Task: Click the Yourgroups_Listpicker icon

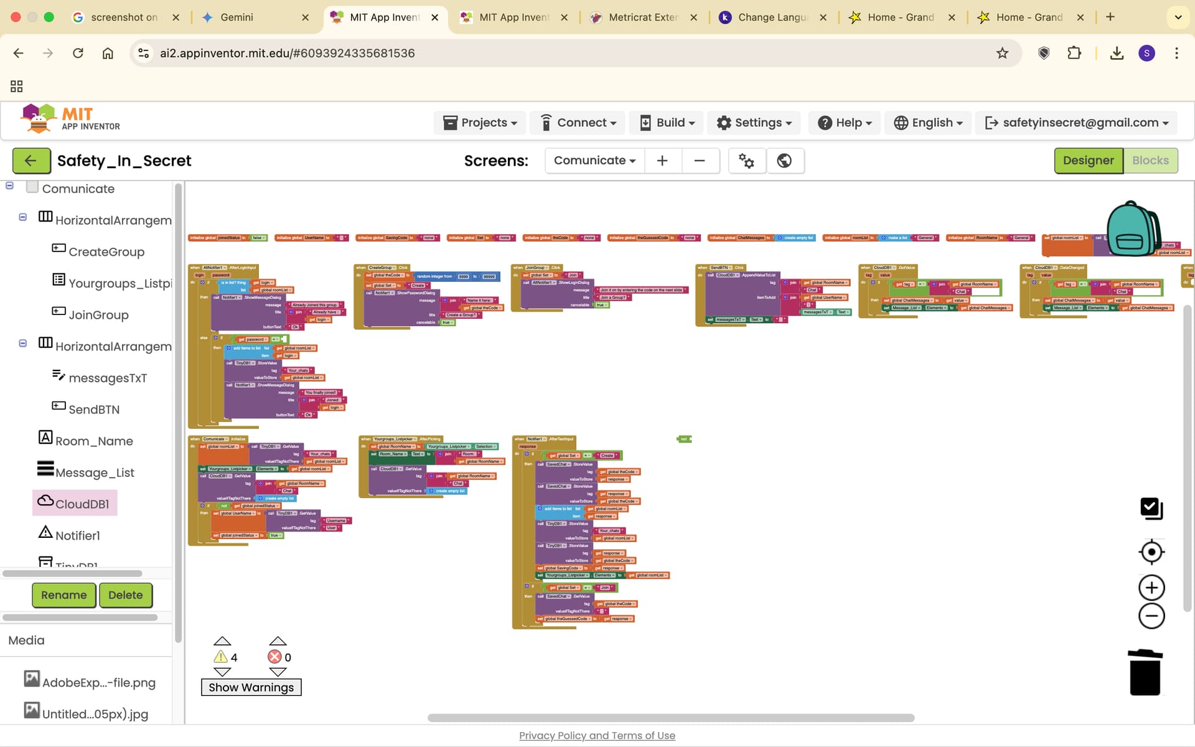Action: (59, 280)
